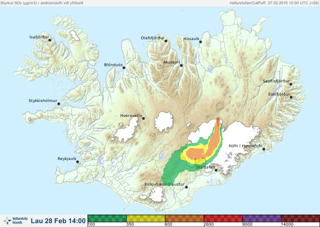Click the Lau 28 Feb 14:00 timestamp
This screenshot has width=320, height=227.
58,221
